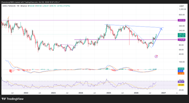The image size is (189, 103).
Task: Click the TradingView logo at bottom
Action: pyautogui.click(x=13, y=99)
